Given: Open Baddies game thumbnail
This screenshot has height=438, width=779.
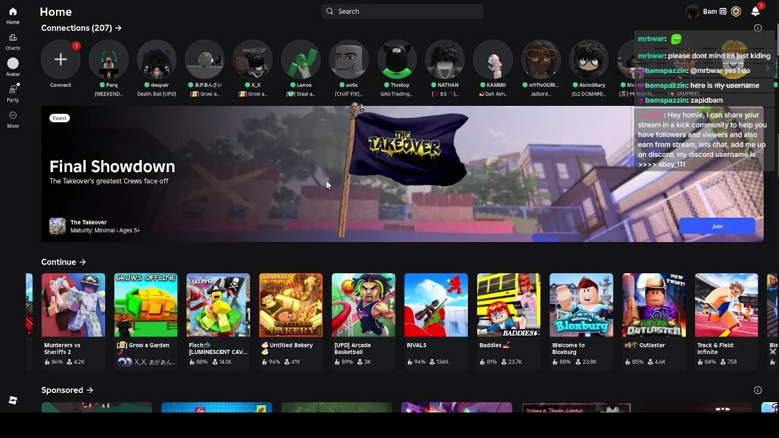Looking at the screenshot, I should tap(509, 305).
